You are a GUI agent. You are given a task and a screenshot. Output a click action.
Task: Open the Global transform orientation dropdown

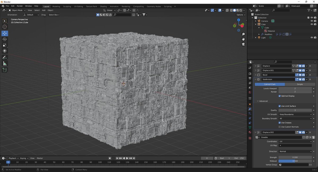click(x=109, y=10)
